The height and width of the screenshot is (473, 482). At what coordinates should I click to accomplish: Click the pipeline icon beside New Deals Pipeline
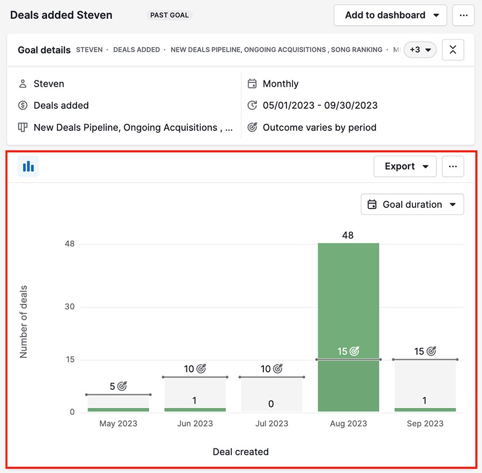[x=23, y=127]
